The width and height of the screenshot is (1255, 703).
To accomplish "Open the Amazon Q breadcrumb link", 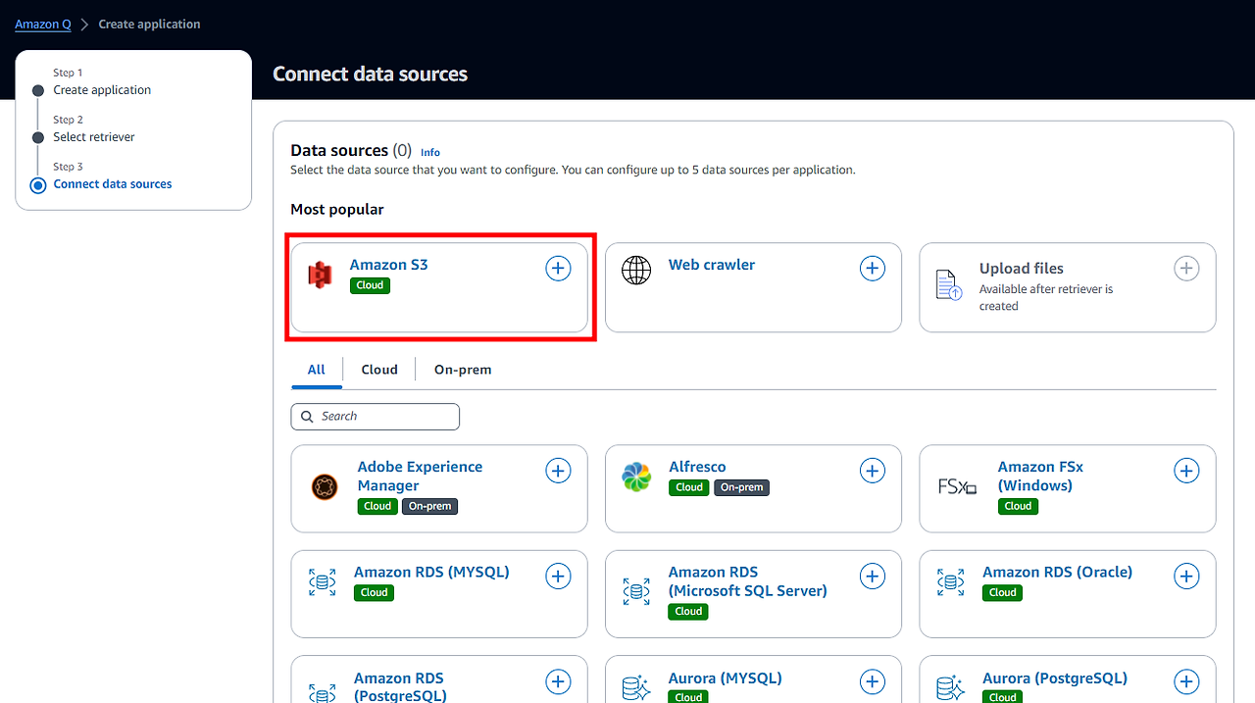I will point(43,25).
